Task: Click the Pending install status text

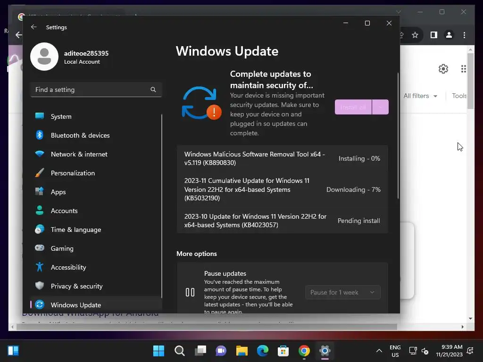Action: click(x=359, y=221)
